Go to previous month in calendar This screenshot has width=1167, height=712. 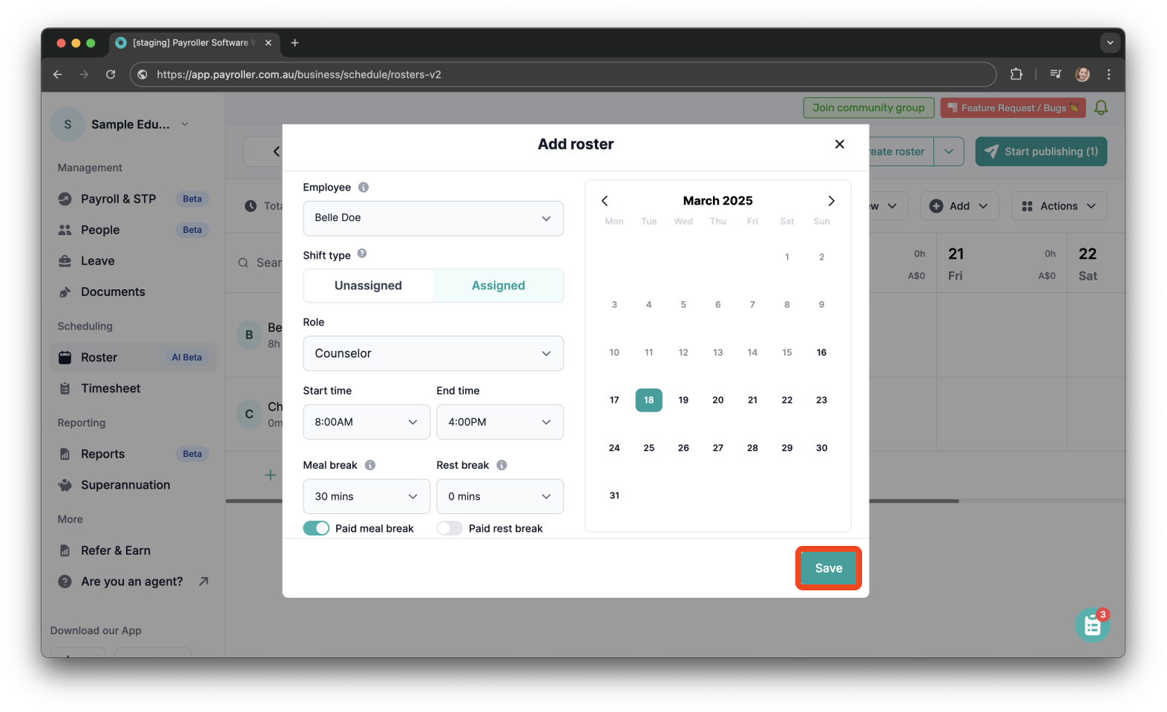click(x=605, y=201)
